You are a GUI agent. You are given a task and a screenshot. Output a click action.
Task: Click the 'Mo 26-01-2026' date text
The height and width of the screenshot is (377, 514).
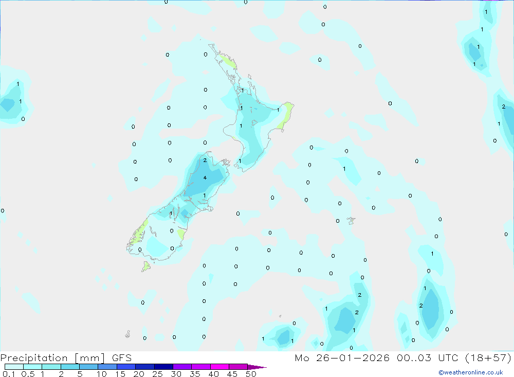(x=342, y=357)
